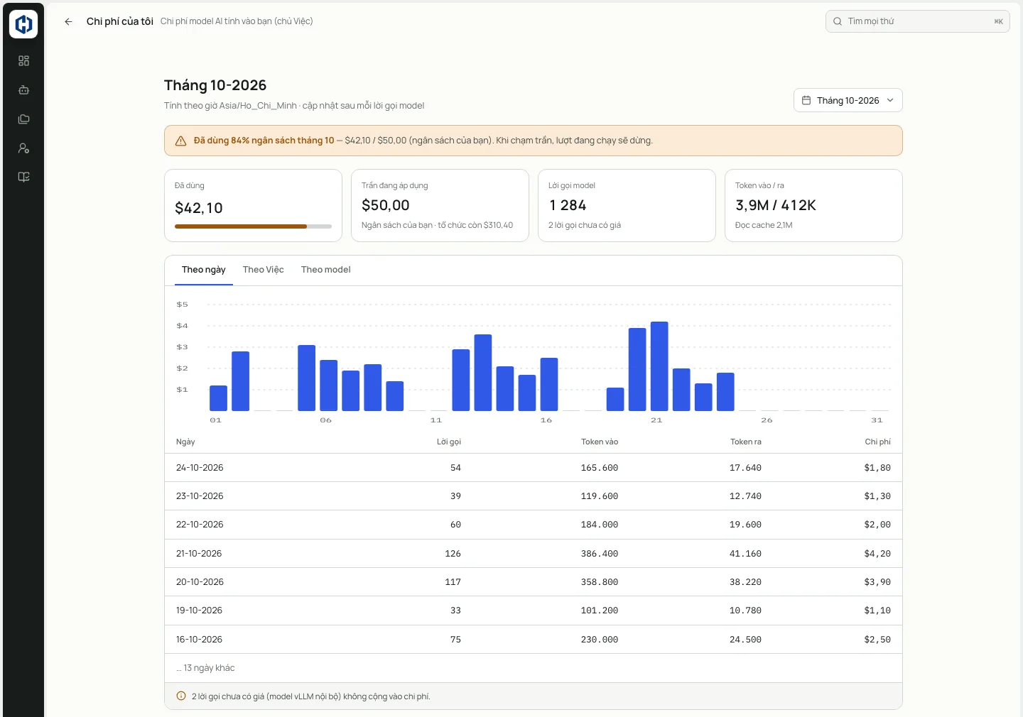This screenshot has width=1023, height=717.
Task: Open the user settings icon in sidebar
Action: 23,148
